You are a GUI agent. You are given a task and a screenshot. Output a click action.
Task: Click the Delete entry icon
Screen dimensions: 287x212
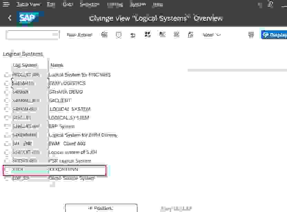[118, 35]
